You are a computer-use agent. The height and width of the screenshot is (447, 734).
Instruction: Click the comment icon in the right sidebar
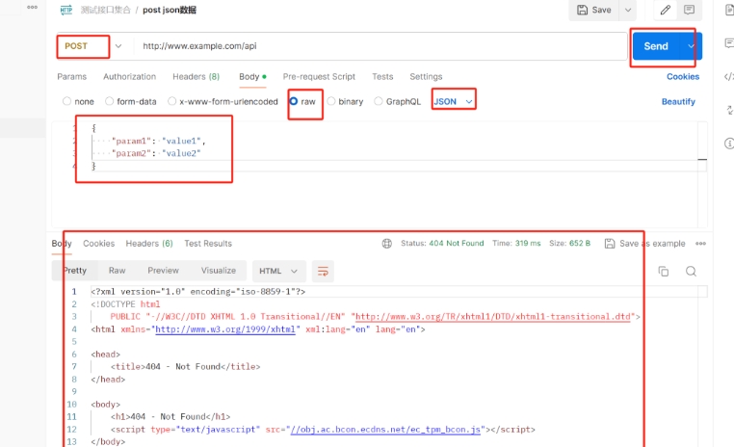(729, 43)
